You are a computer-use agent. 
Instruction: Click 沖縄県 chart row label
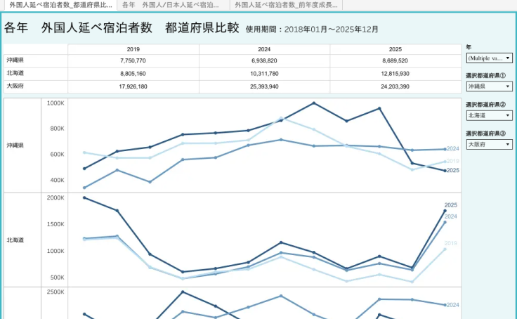point(15,145)
